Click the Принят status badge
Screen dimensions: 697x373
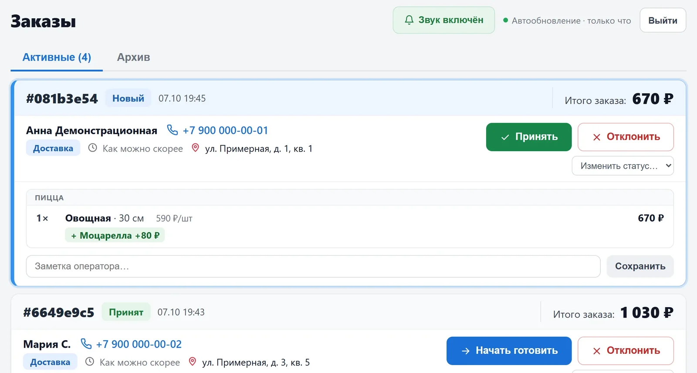point(126,312)
